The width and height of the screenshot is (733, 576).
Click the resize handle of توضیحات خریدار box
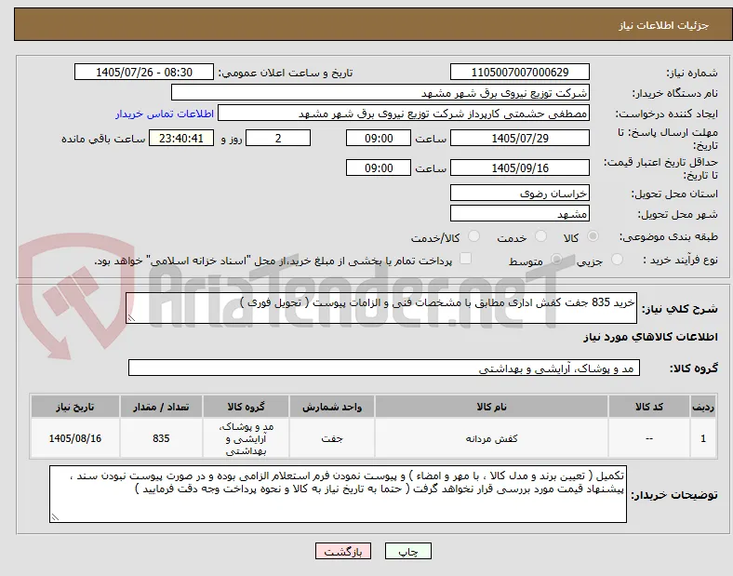(55, 517)
